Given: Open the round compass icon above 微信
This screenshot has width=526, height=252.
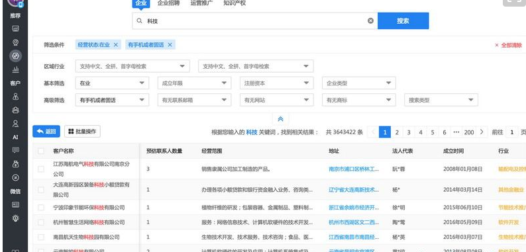Looking at the screenshot, I should coord(15,178).
